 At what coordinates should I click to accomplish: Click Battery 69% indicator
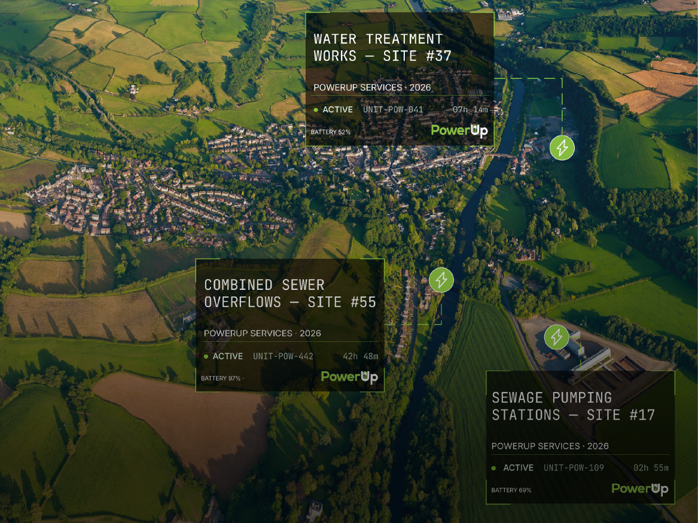(x=511, y=490)
